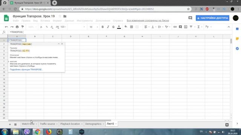Toggle italic formatting
This screenshot has height=135, width=241.
pos(108,27)
